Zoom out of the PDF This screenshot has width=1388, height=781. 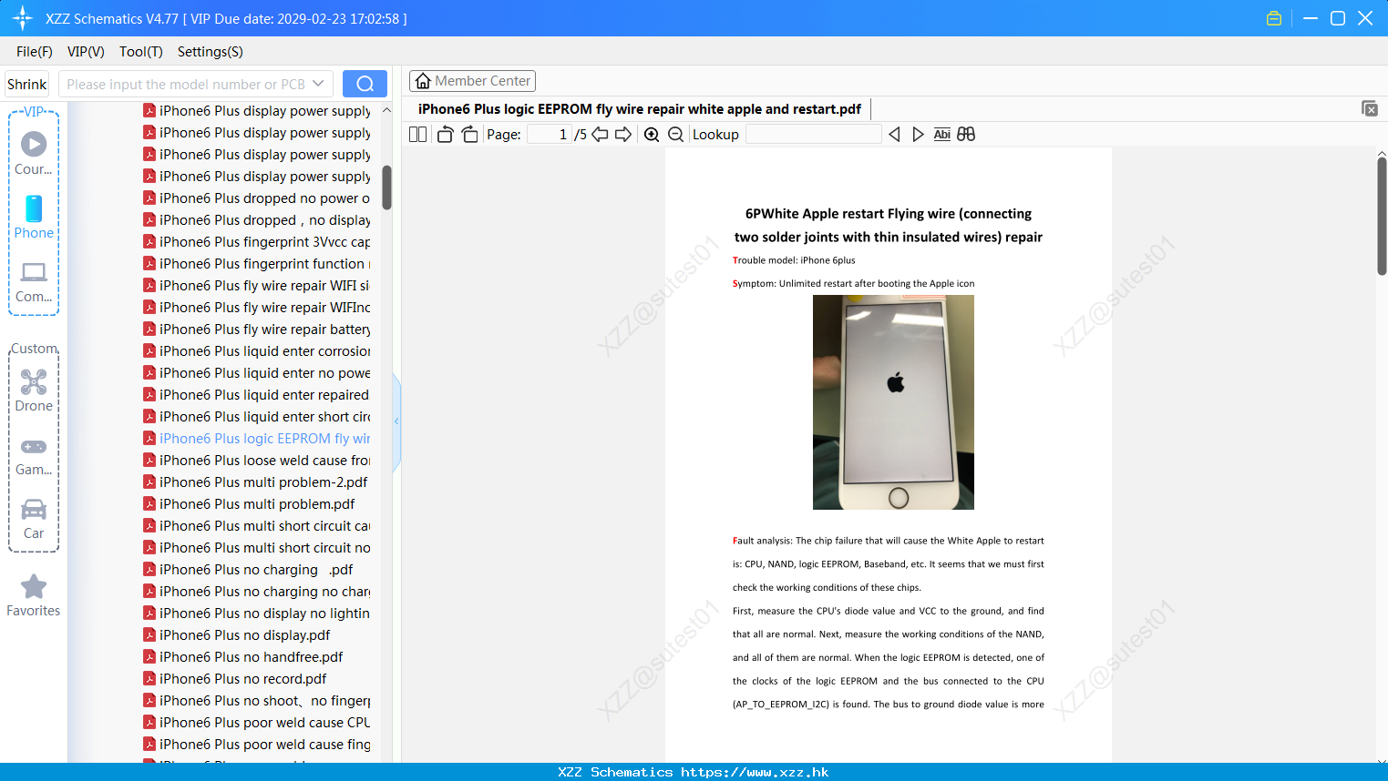pyautogui.click(x=676, y=134)
